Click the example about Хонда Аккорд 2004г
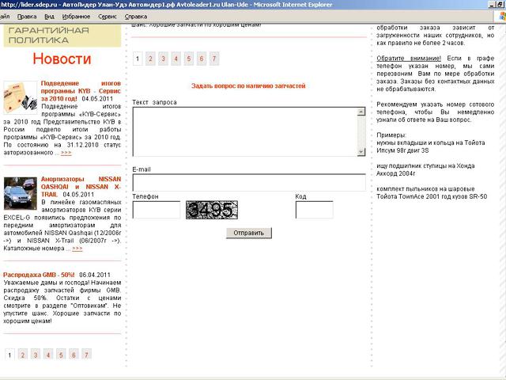The width and height of the screenshot is (506, 380). [425, 169]
